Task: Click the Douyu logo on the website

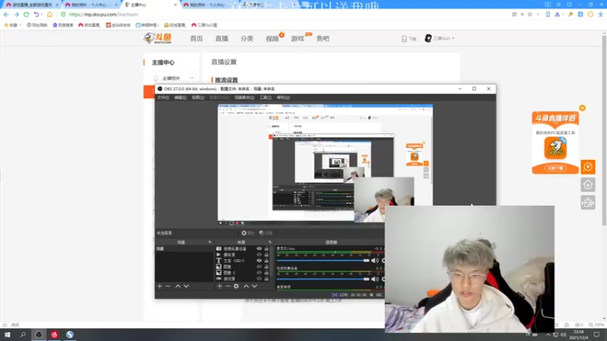Action: pos(158,39)
